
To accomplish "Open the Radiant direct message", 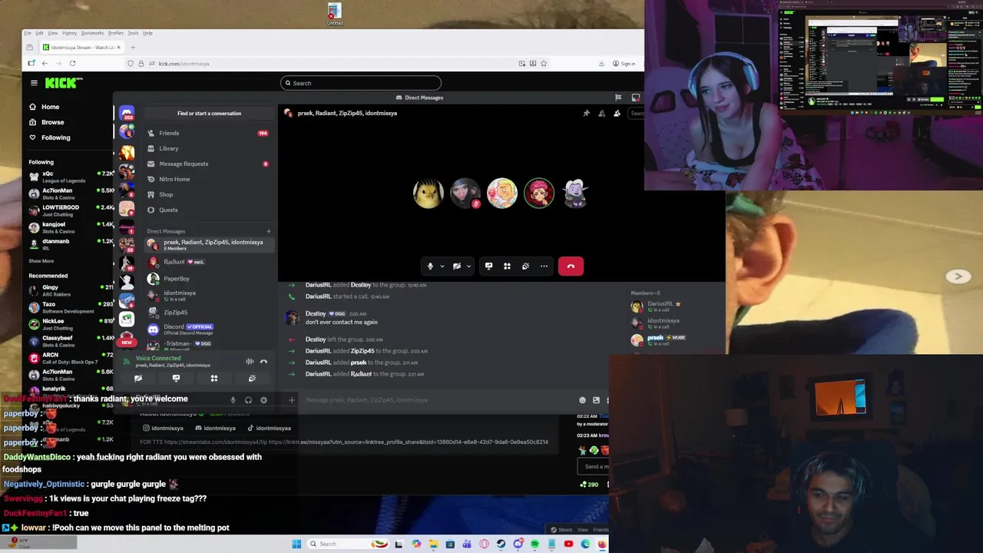I will click(208, 262).
